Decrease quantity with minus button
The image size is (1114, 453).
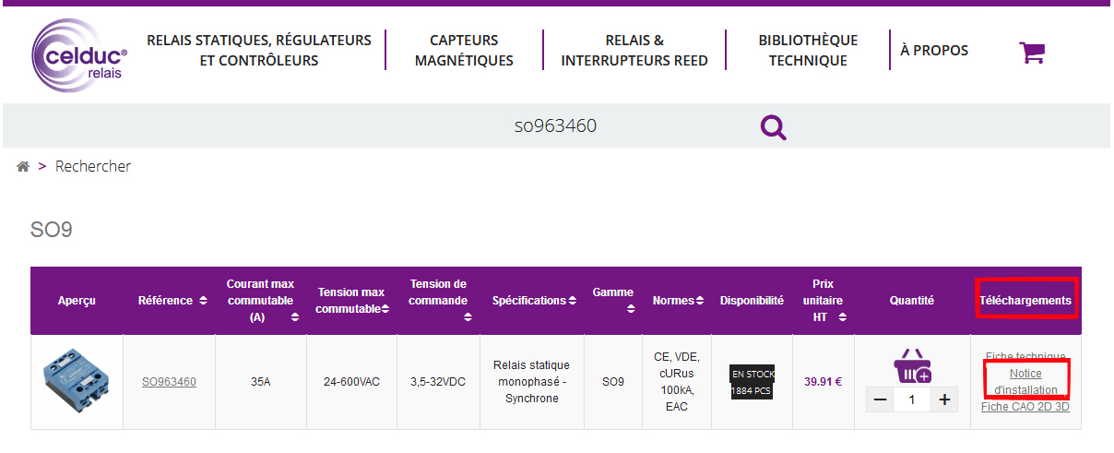coord(881,399)
